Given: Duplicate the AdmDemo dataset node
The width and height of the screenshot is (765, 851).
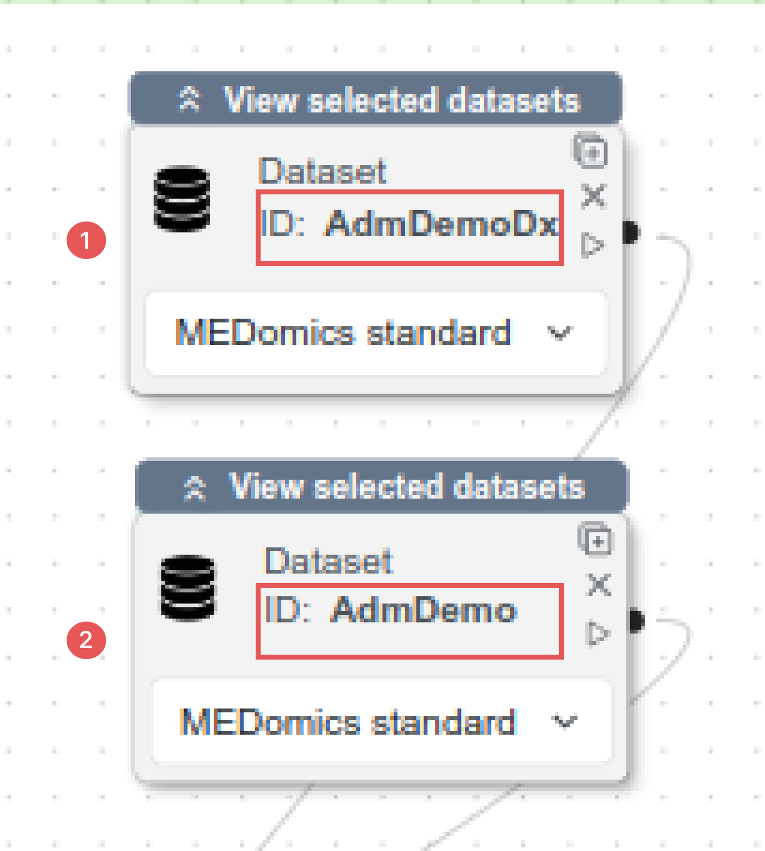Looking at the screenshot, I should [596, 540].
